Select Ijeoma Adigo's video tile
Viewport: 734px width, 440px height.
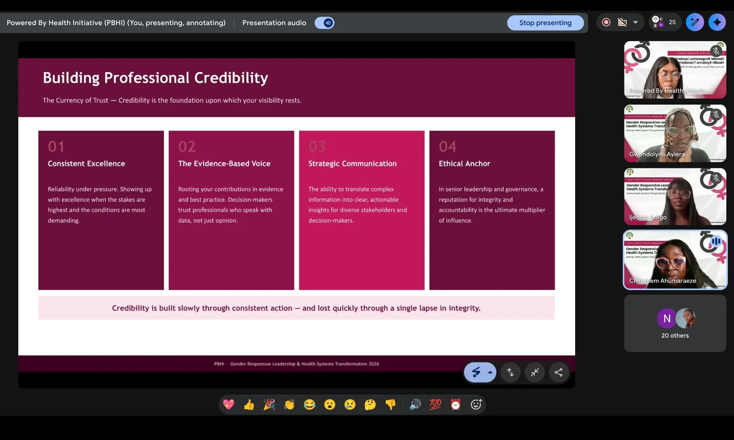click(675, 196)
